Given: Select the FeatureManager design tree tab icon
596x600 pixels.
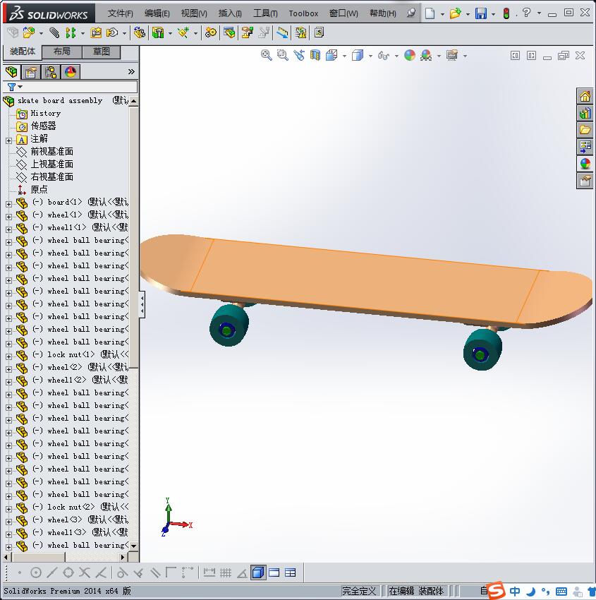Looking at the screenshot, I should point(11,72).
